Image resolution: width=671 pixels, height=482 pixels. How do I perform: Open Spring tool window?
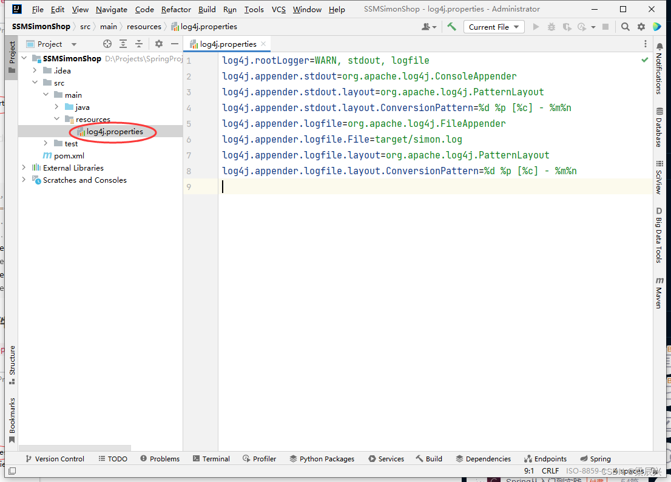pyautogui.click(x=595, y=458)
